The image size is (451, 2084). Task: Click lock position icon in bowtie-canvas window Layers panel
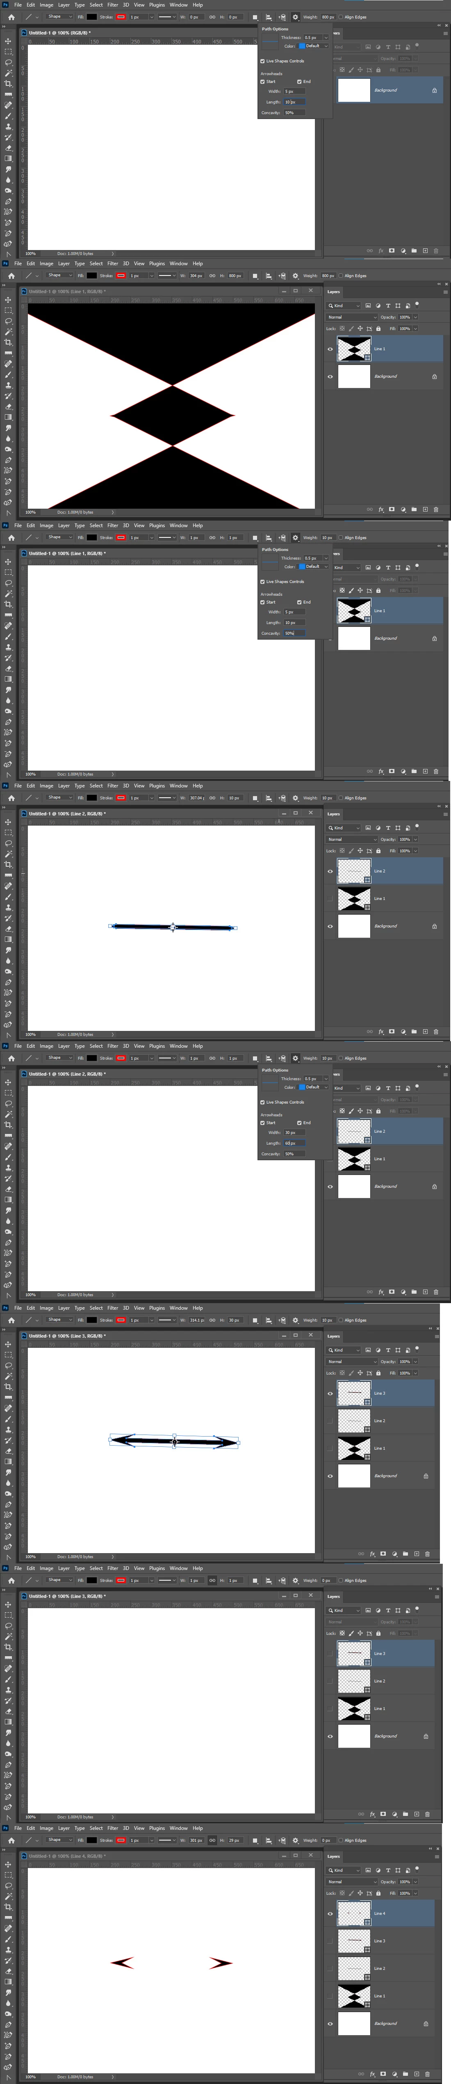pos(360,328)
